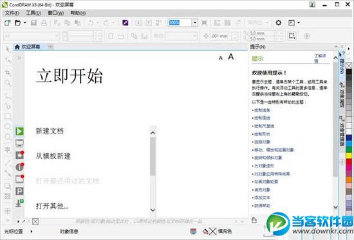This screenshot has height=240, width=354.
Task: Click the quick customize plus icon under toolbox
Action: 8,211
